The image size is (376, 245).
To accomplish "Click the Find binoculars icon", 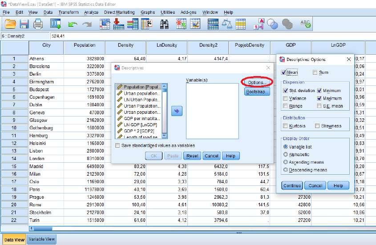I will (164, 24).
